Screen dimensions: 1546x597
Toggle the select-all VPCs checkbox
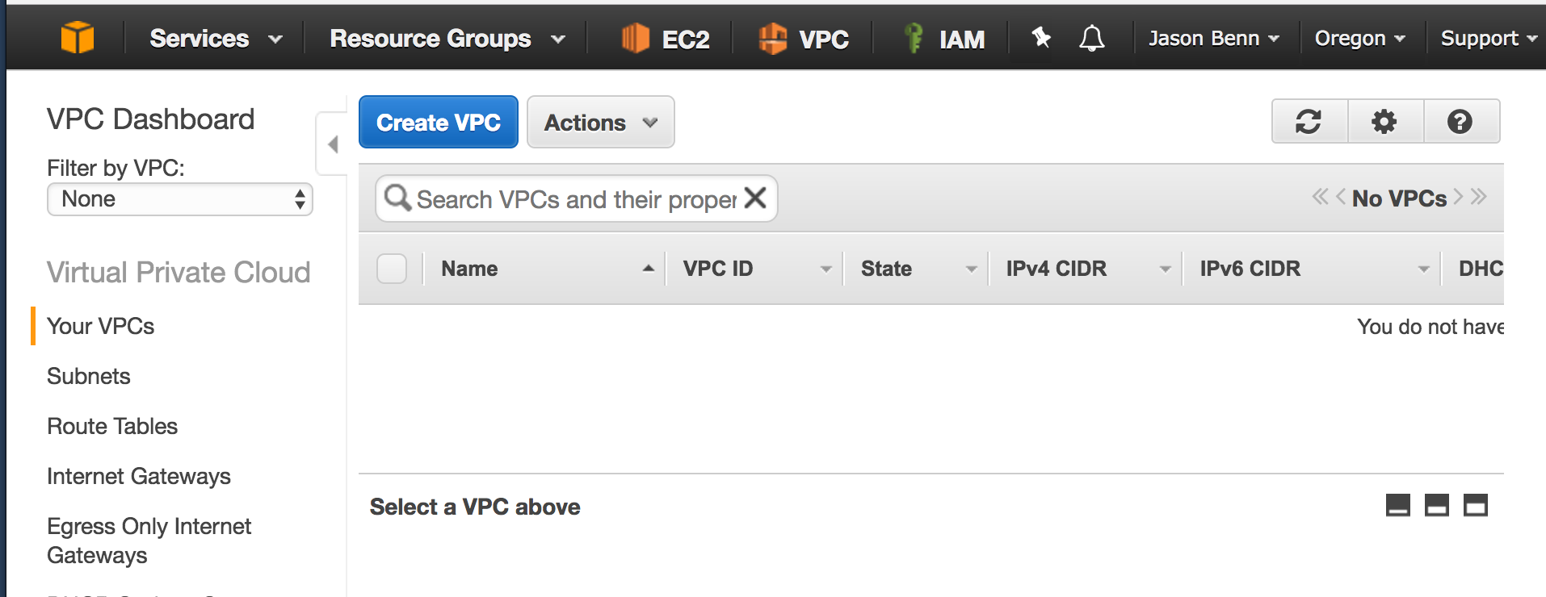pyautogui.click(x=392, y=269)
